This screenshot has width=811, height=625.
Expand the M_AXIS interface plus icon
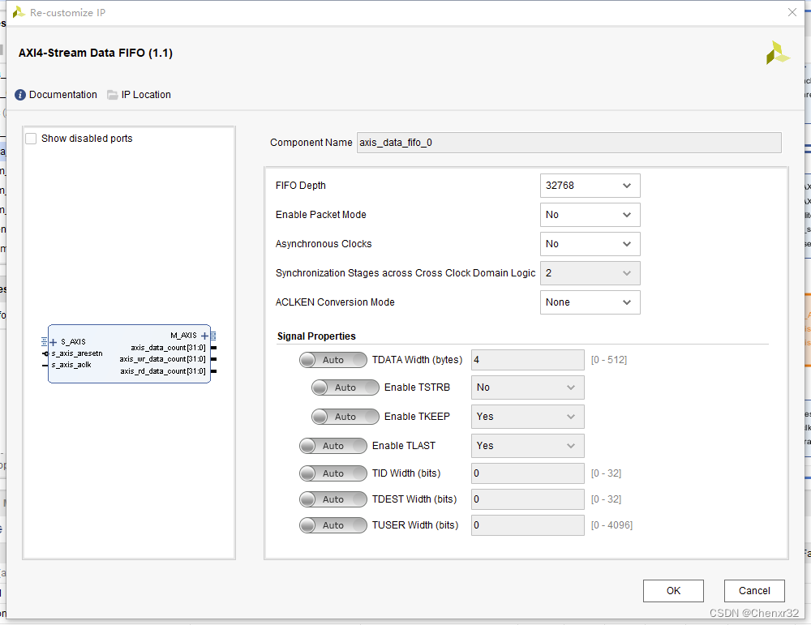(204, 336)
